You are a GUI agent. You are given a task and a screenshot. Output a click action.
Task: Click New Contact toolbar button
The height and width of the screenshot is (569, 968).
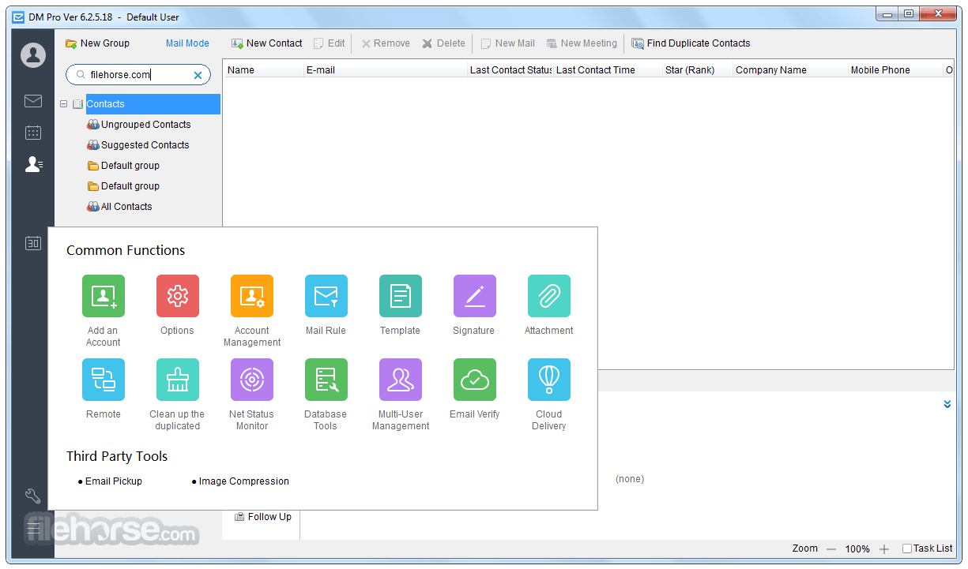(267, 43)
